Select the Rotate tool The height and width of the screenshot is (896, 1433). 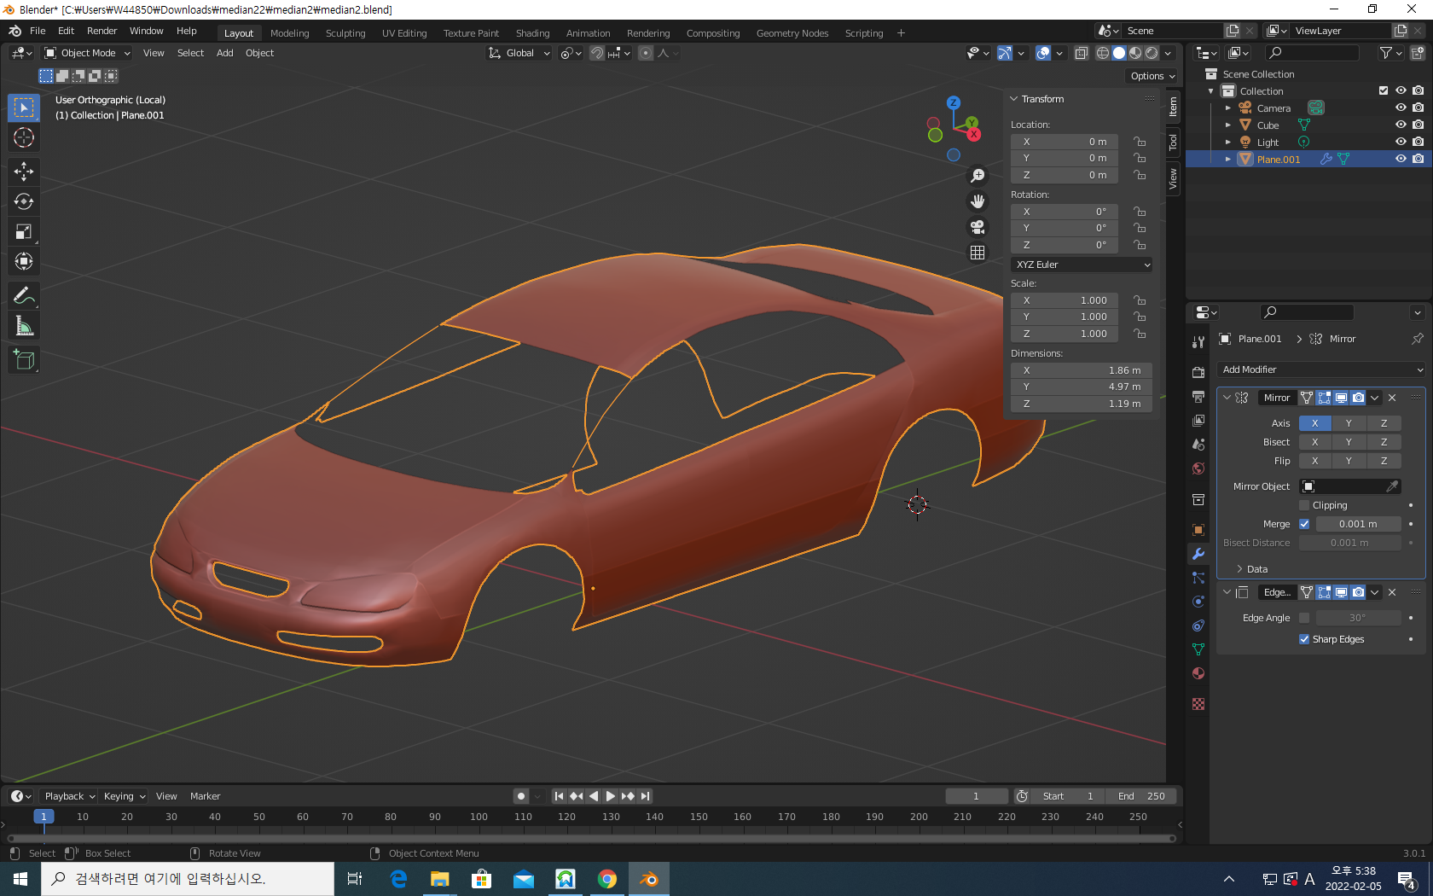[x=24, y=201]
